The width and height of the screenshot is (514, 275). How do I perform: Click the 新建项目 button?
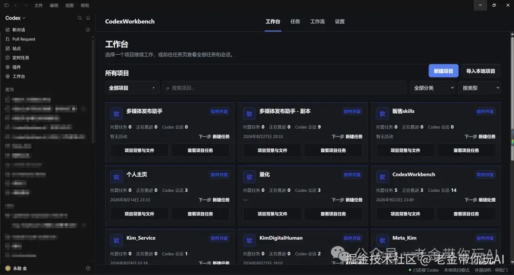[444, 71]
